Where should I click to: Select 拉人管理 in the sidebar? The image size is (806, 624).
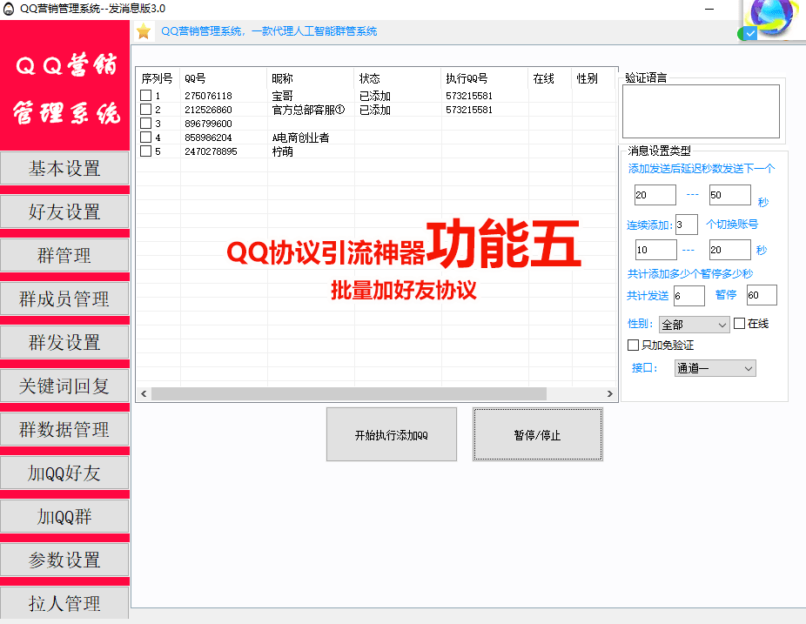(x=64, y=602)
